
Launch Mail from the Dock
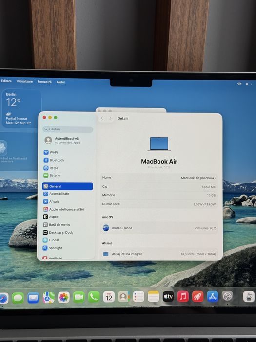(x=33, y=298)
